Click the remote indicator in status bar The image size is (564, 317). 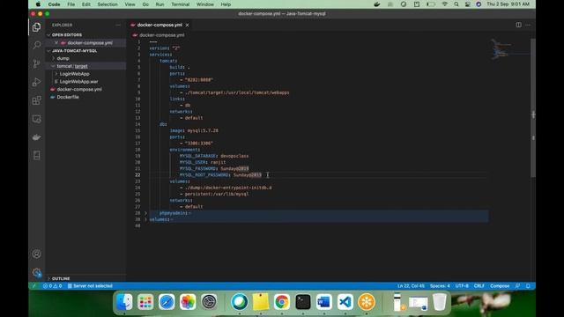coord(34,286)
